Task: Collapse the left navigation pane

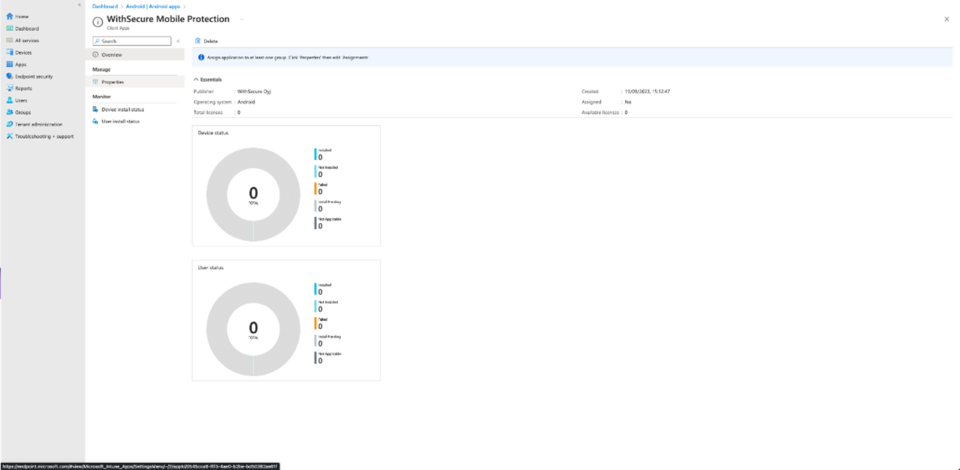Action: pos(78,4)
